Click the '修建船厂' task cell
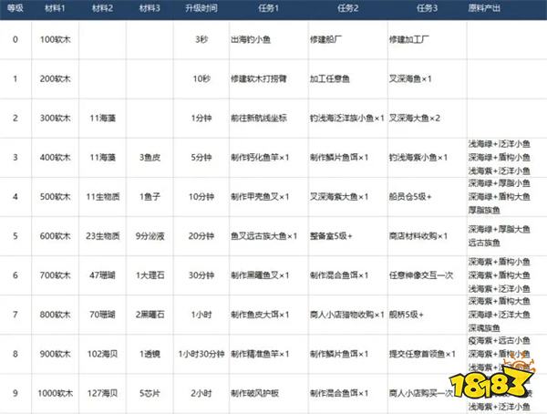The height and width of the screenshot is (414, 547). (x=325, y=39)
